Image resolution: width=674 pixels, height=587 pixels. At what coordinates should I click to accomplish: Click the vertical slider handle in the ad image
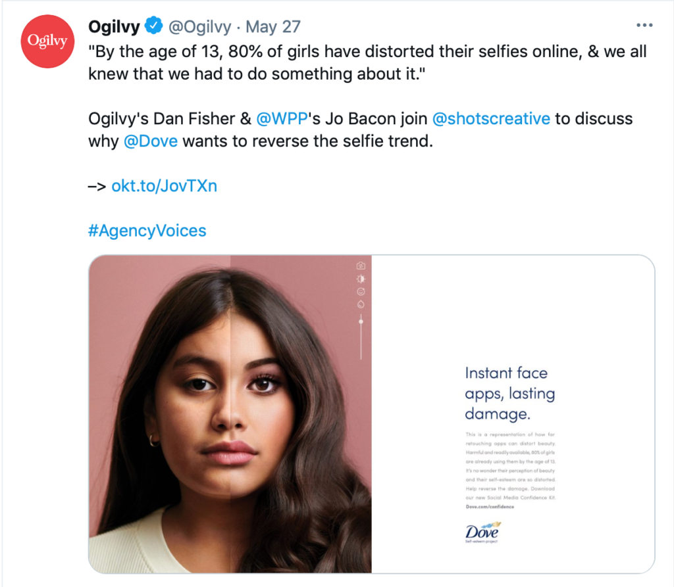[361, 322]
